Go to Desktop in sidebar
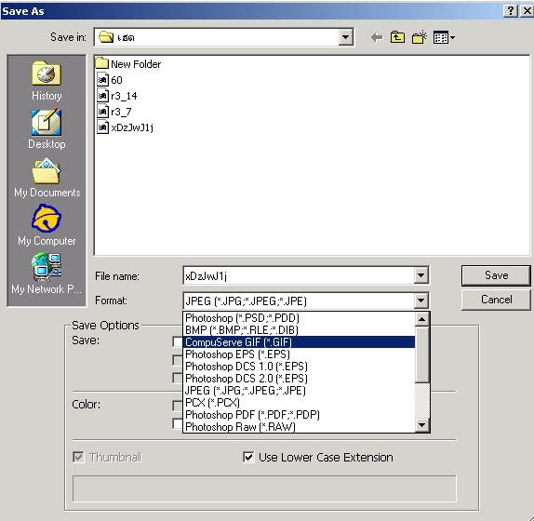Viewport: 534px width, 521px height. coord(47,129)
